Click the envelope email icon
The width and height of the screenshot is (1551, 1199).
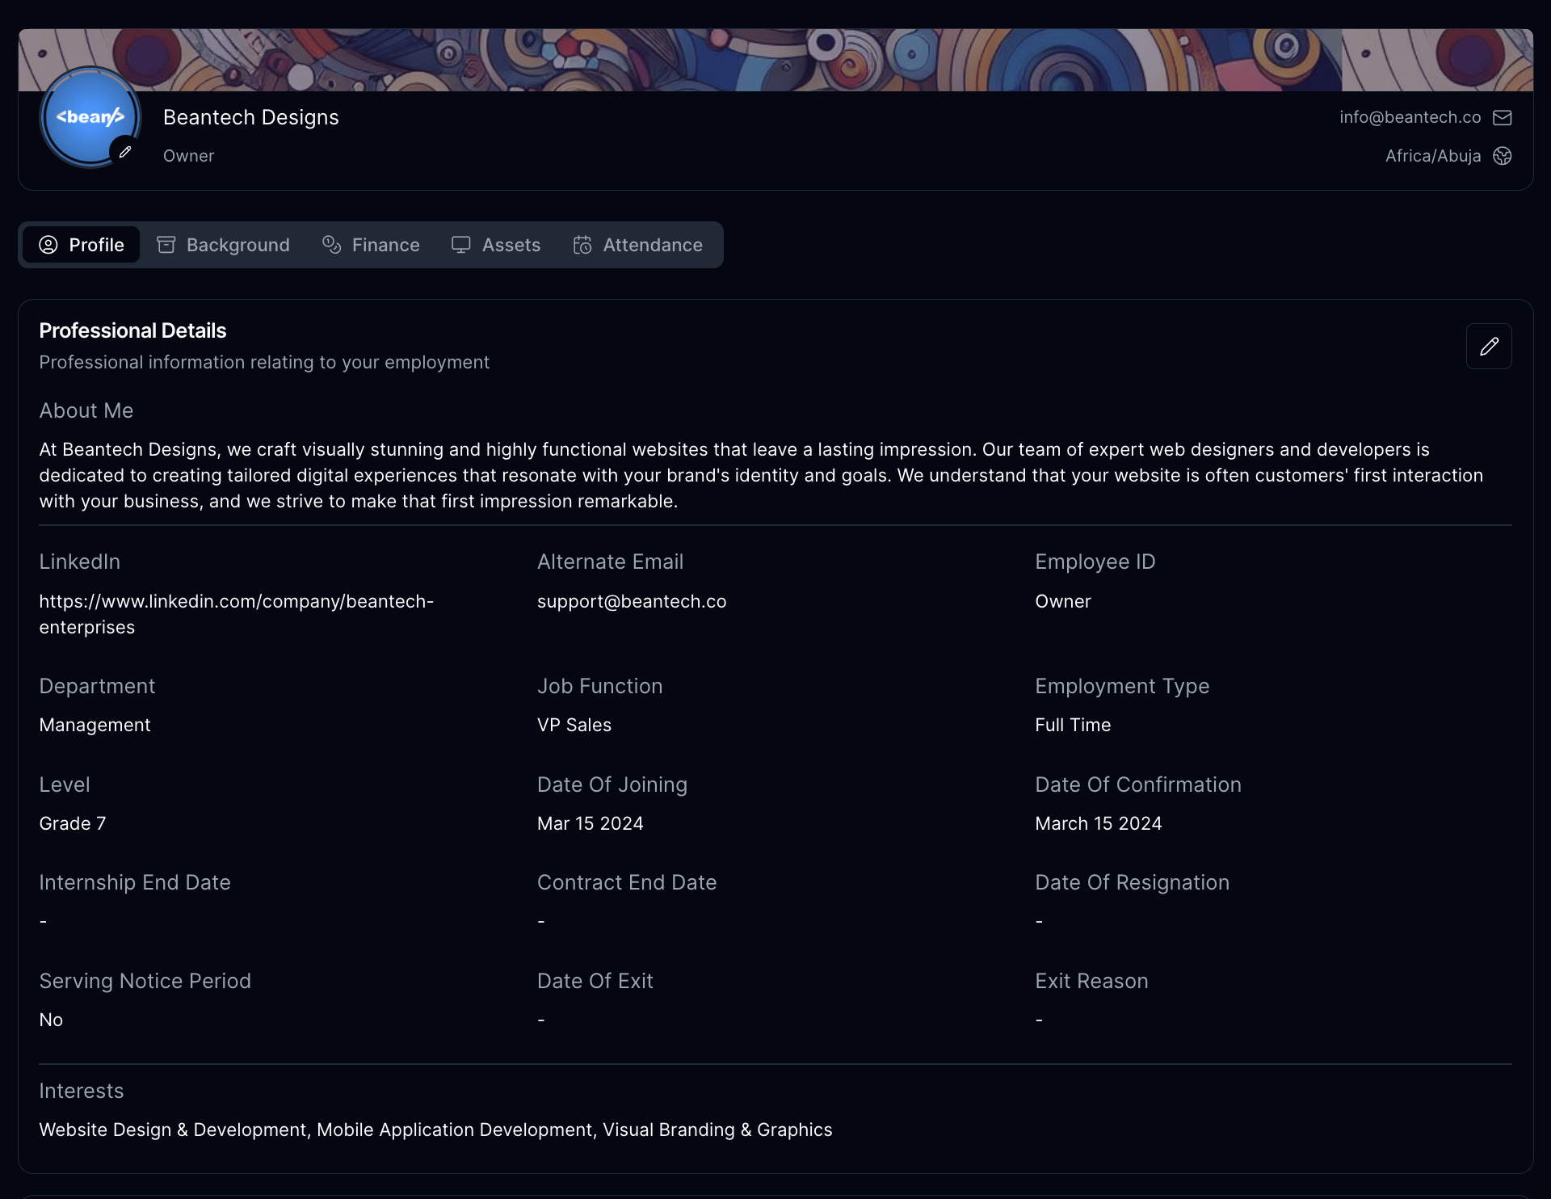coord(1502,118)
